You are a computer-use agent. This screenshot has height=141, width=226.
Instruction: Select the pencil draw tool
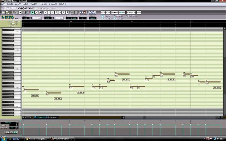click(x=36, y=13)
